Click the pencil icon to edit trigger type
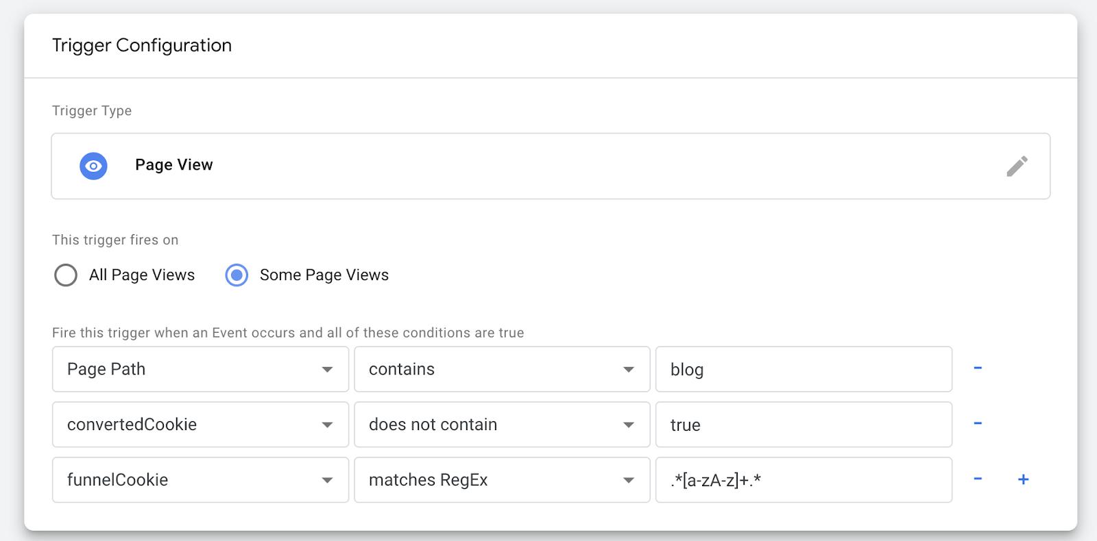 (1017, 166)
